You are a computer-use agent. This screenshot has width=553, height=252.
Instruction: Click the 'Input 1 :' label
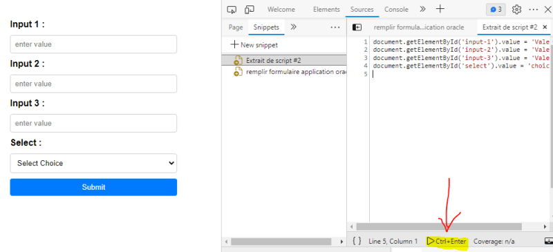[x=27, y=24]
